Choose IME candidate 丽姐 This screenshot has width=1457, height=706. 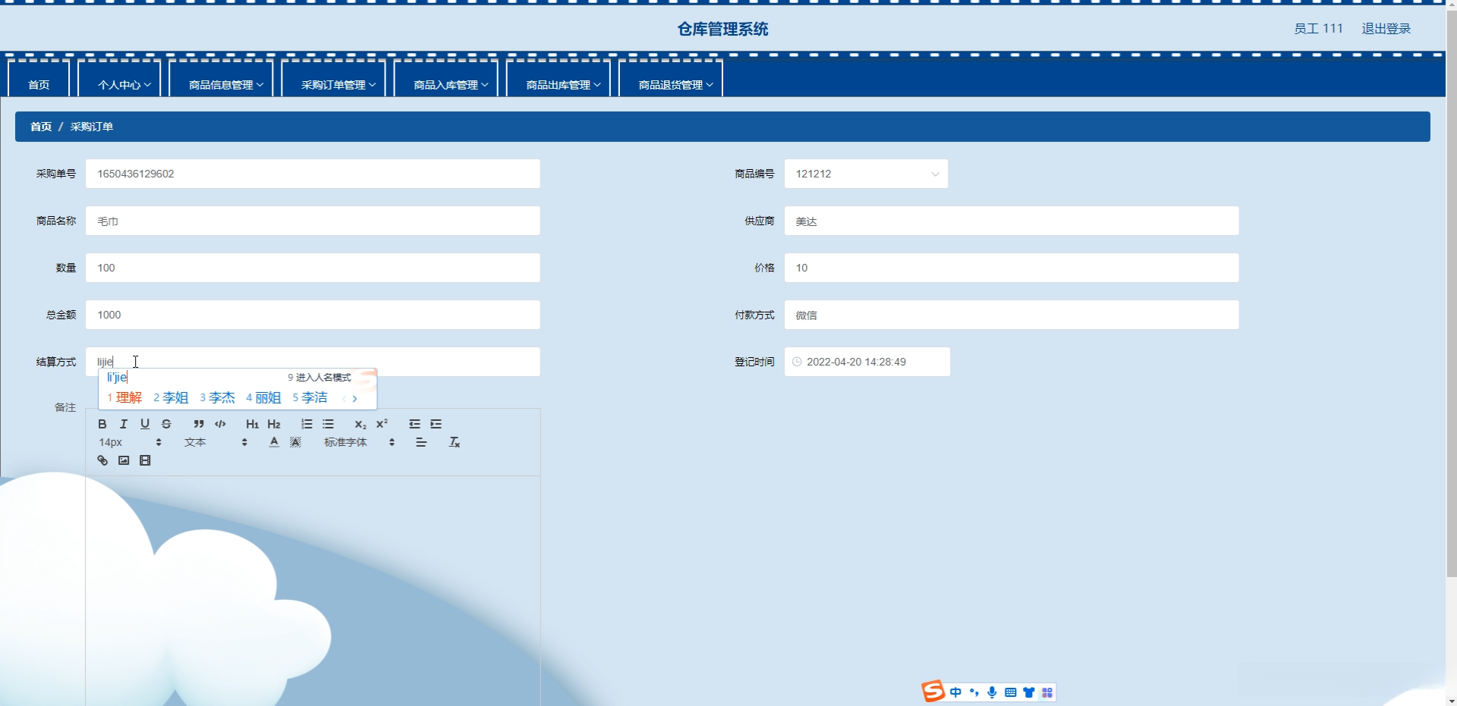[x=263, y=397]
